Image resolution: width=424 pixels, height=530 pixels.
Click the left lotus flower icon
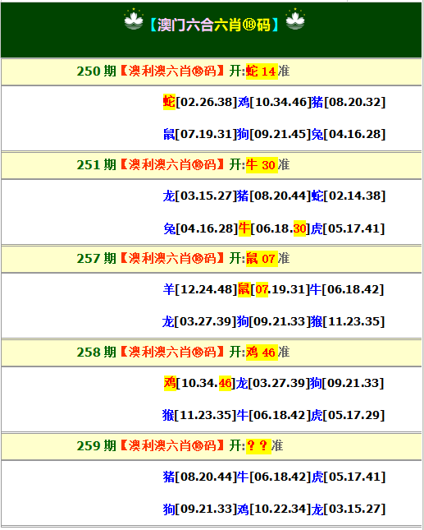(x=134, y=19)
